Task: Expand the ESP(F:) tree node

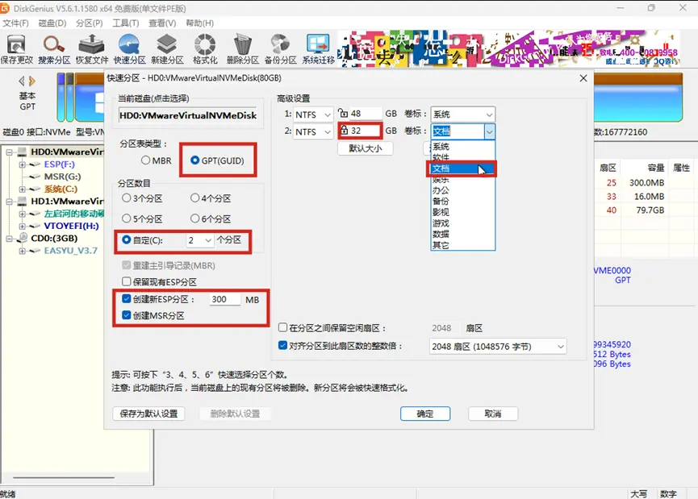Action: tap(22, 164)
